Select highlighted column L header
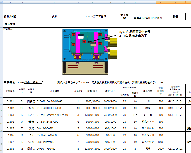191x153 pixels. click(x=176, y=2)
